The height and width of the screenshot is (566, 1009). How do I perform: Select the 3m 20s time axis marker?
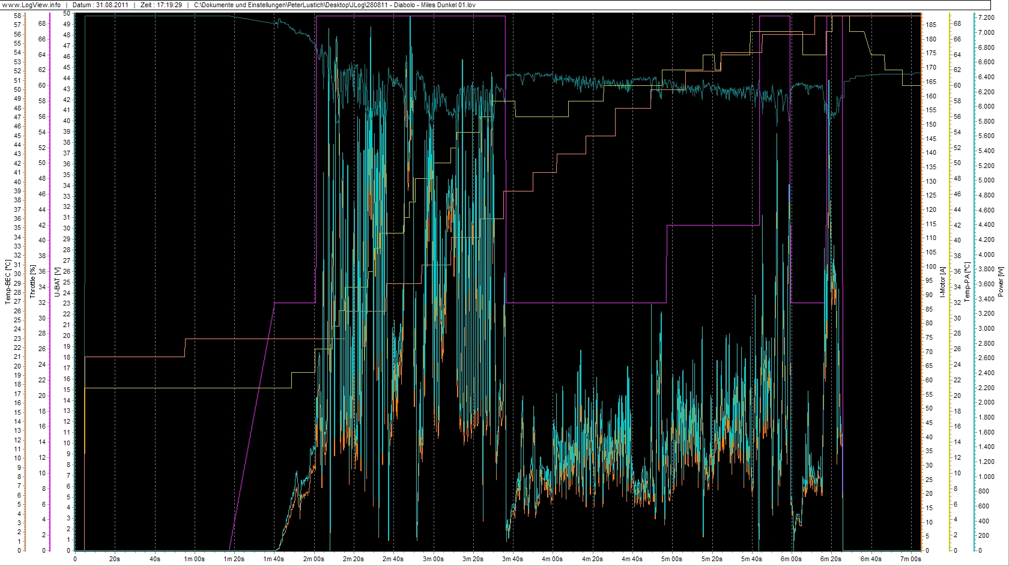coord(473,559)
